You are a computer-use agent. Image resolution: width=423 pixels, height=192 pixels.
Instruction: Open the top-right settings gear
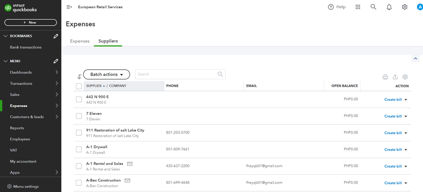click(405, 7)
